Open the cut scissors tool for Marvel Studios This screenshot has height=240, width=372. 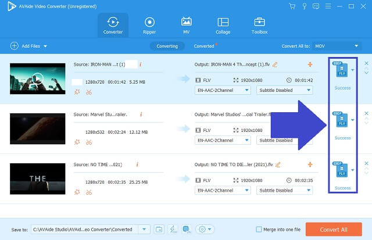tap(89, 142)
